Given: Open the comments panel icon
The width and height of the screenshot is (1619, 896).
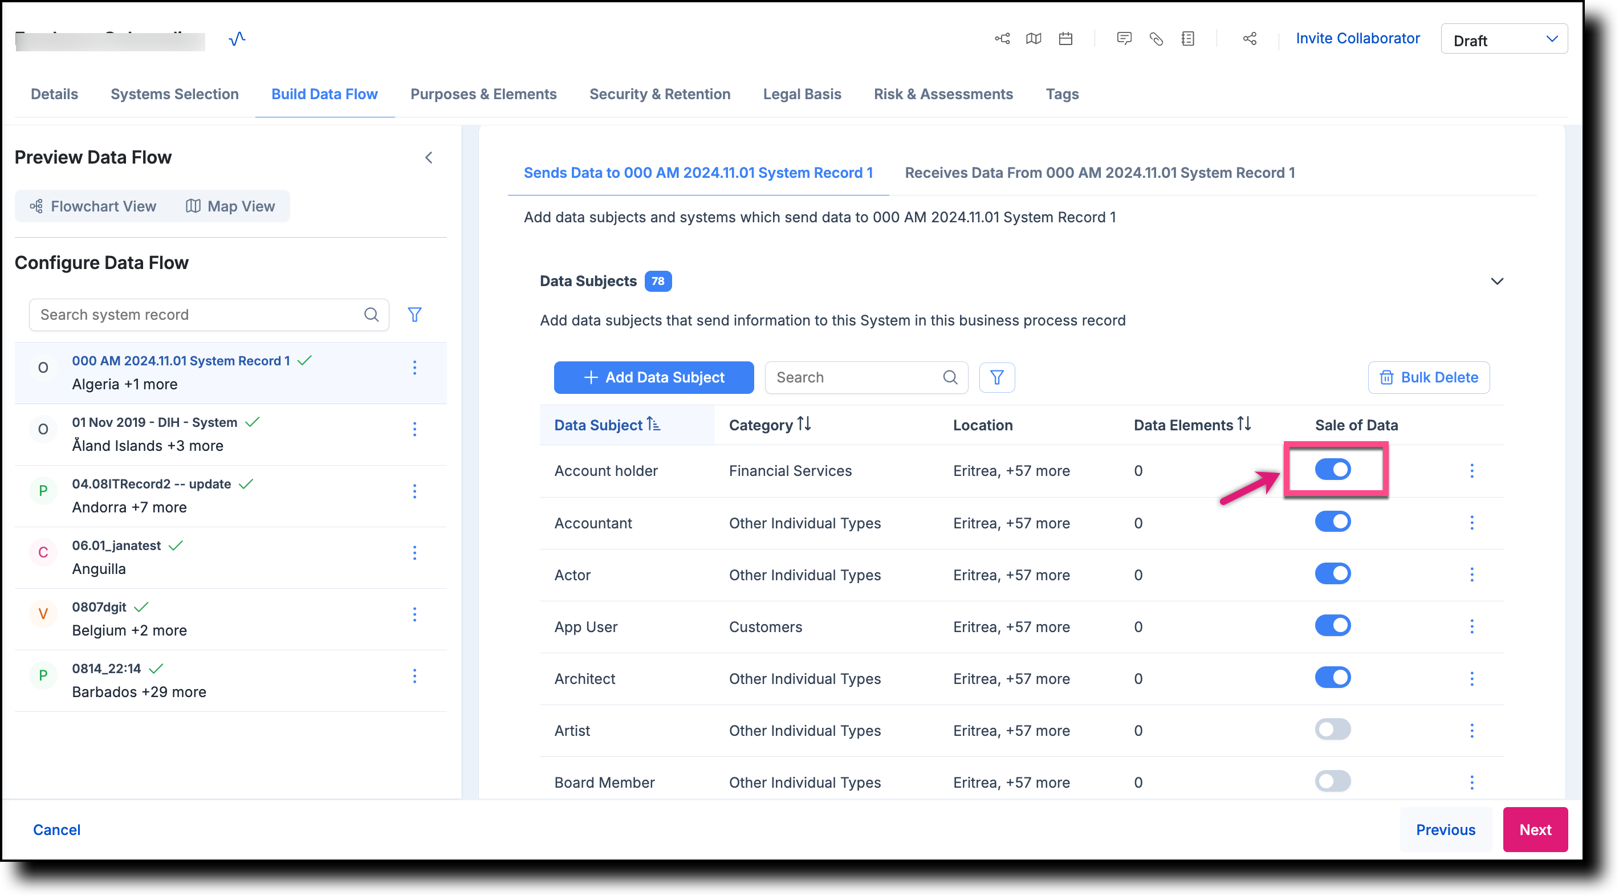Looking at the screenshot, I should pyautogui.click(x=1124, y=38).
